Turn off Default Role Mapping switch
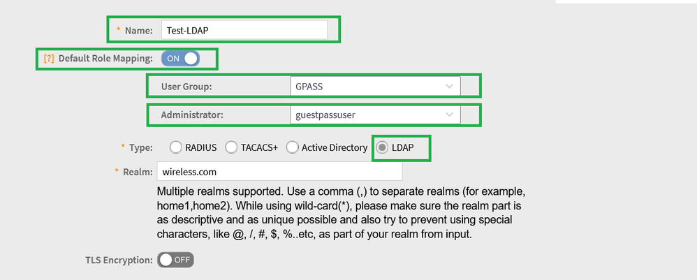 (180, 59)
